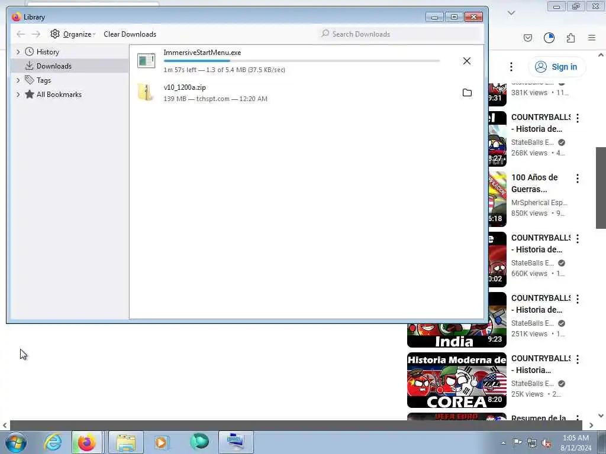Open Action Center flag icon

[517, 443]
